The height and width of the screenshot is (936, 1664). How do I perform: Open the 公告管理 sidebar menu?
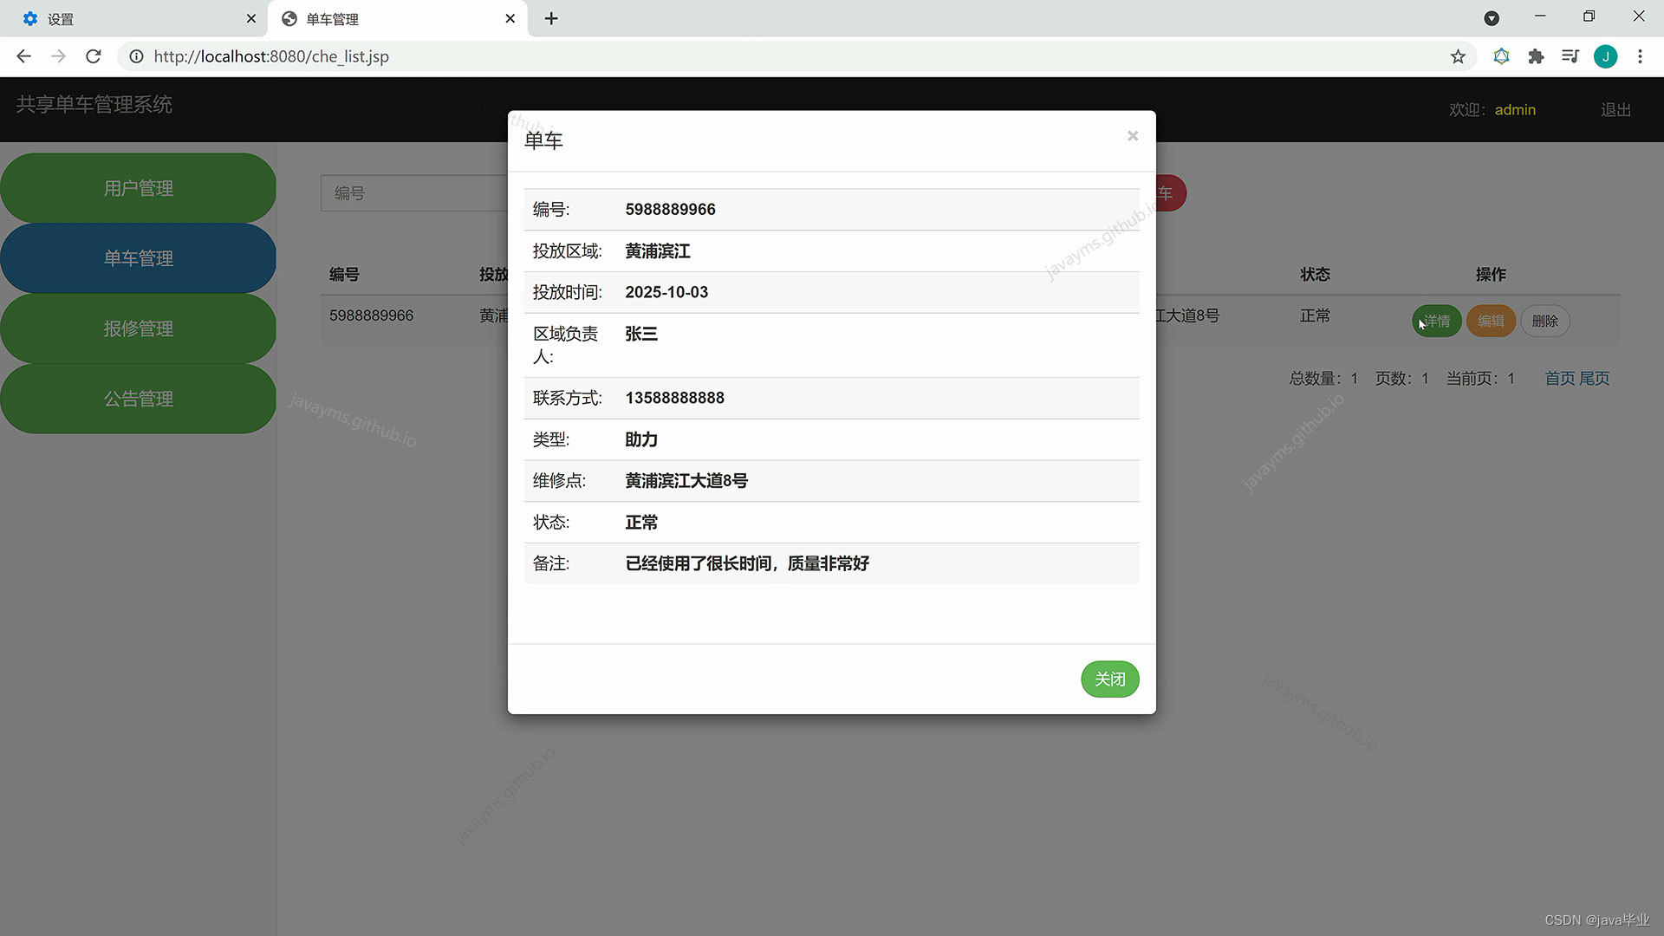139,399
